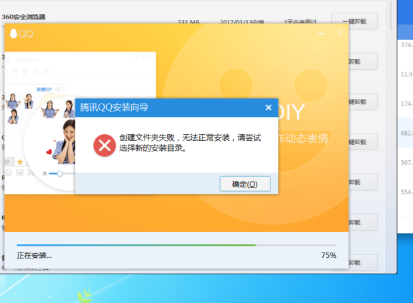
Task: Click the slider handle in the QQ preview
Action: pyautogui.click(x=60, y=173)
